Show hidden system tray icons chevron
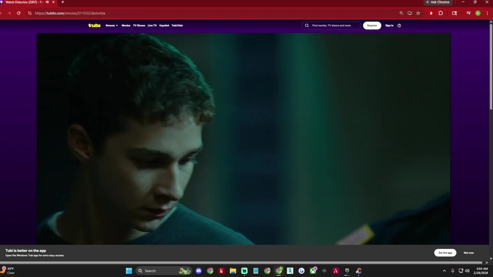This screenshot has height=277, width=493. [x=444, y=271]
